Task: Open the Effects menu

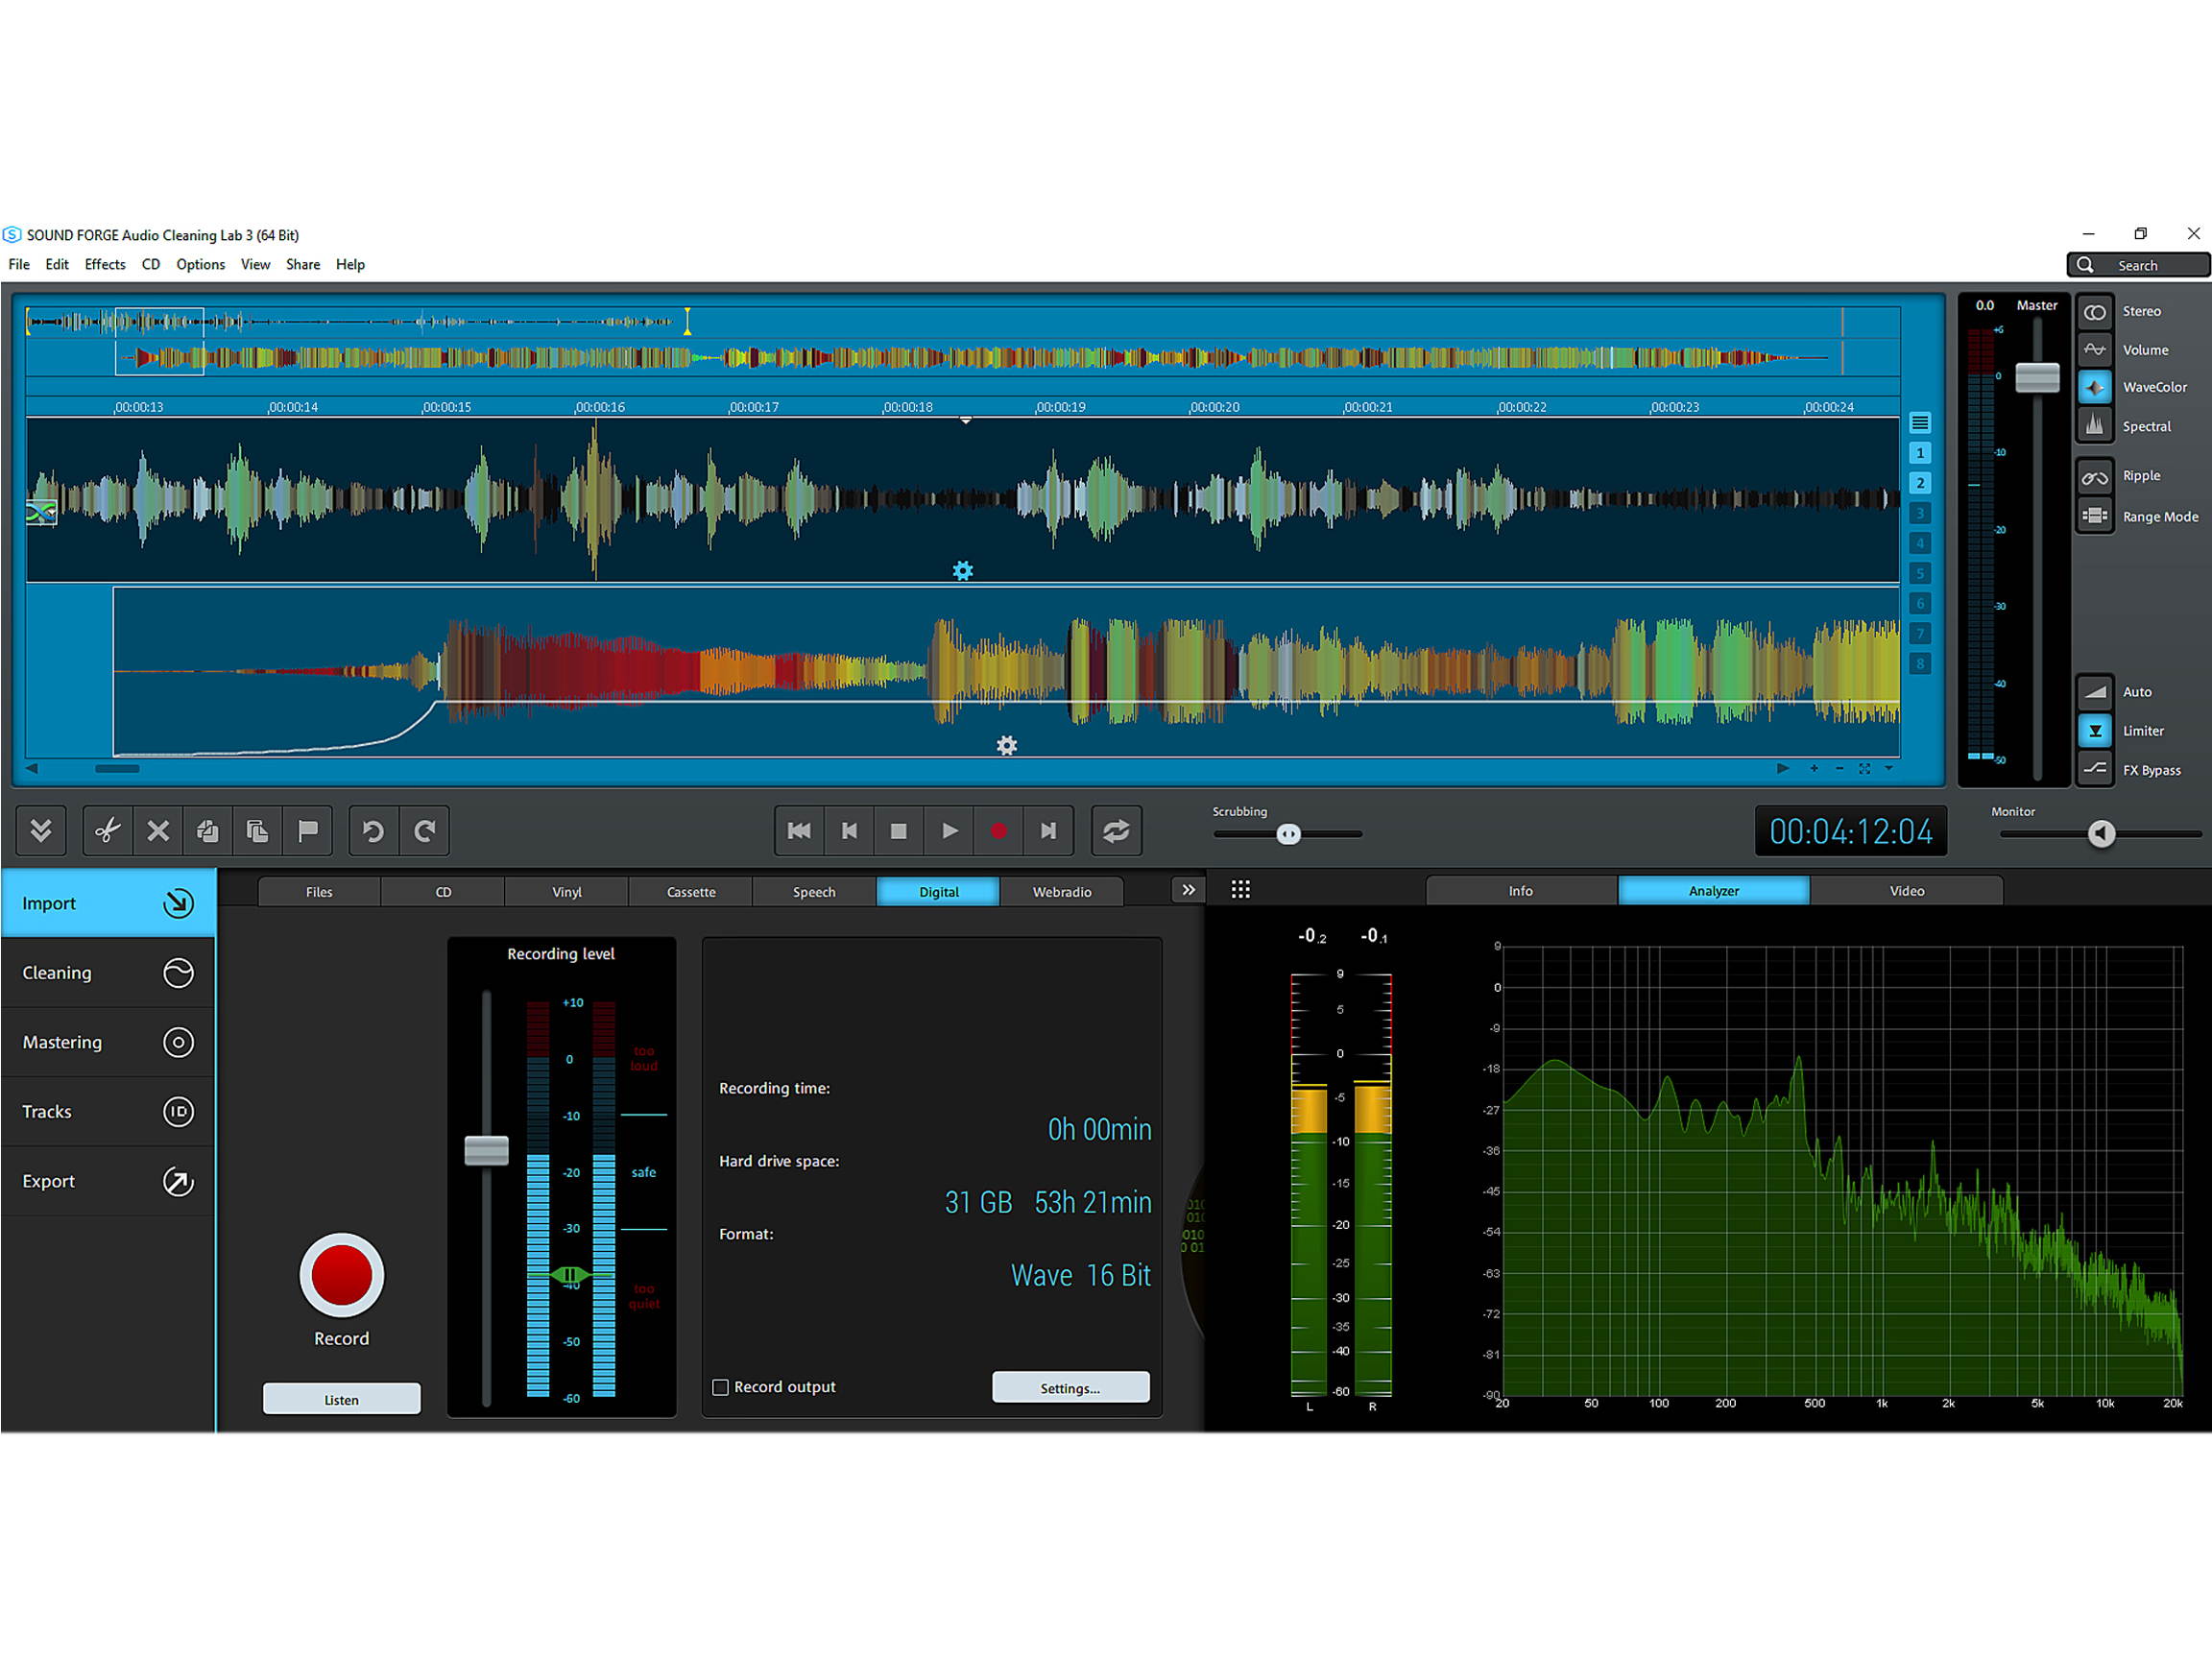Action: click(x=104, y=264)
